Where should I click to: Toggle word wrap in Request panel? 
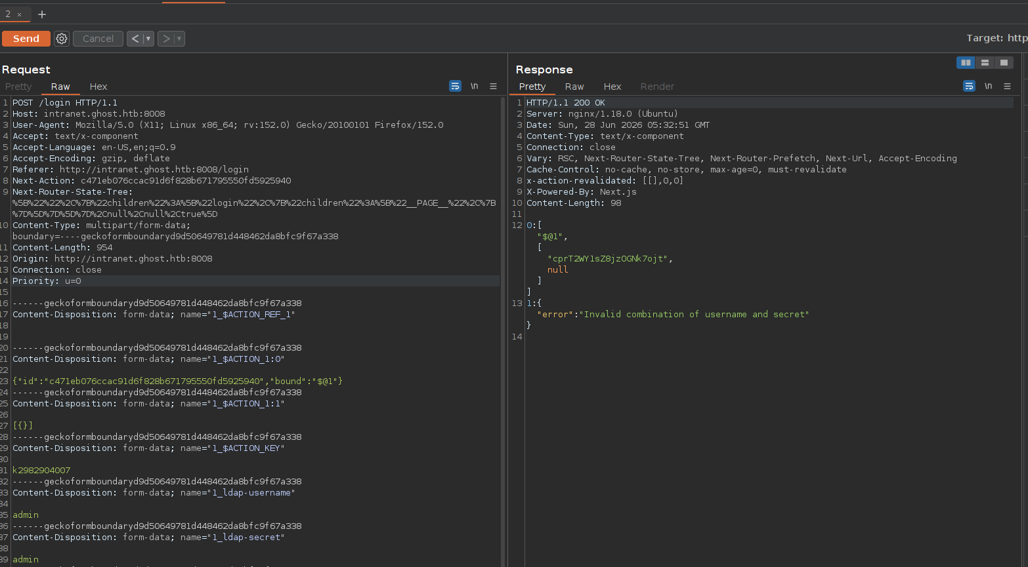pyautogui.click(x=455, y=86)
